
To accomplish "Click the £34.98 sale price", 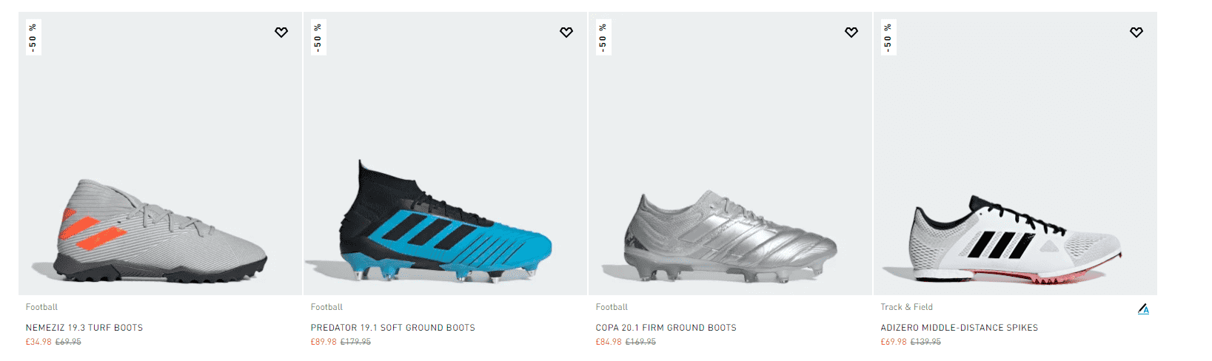I will click(38, 342).
